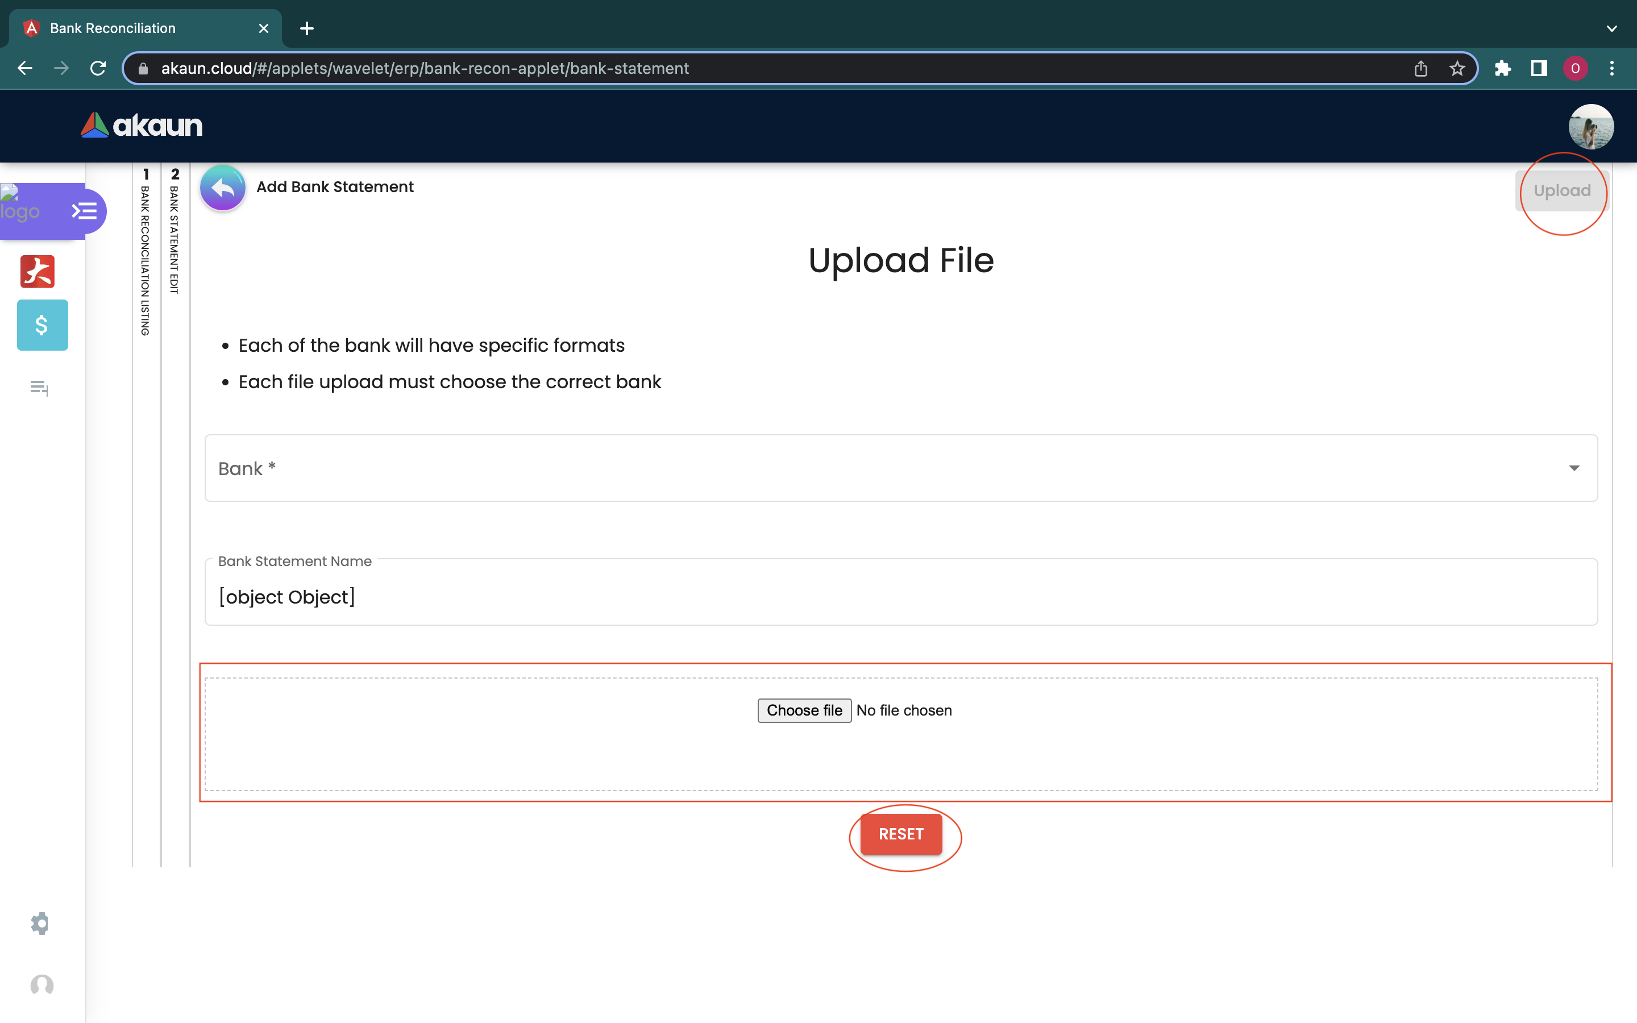This screenshot has height=1023, width=1637.
Task: Click the Bank dropdown arrow
Action: click(1574, 468)
